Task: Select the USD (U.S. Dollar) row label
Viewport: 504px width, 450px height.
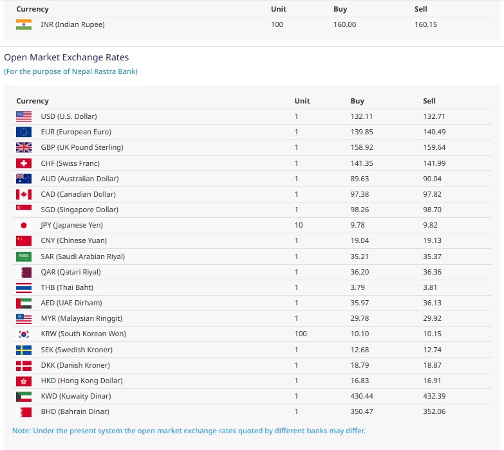Action: [69, 116]
